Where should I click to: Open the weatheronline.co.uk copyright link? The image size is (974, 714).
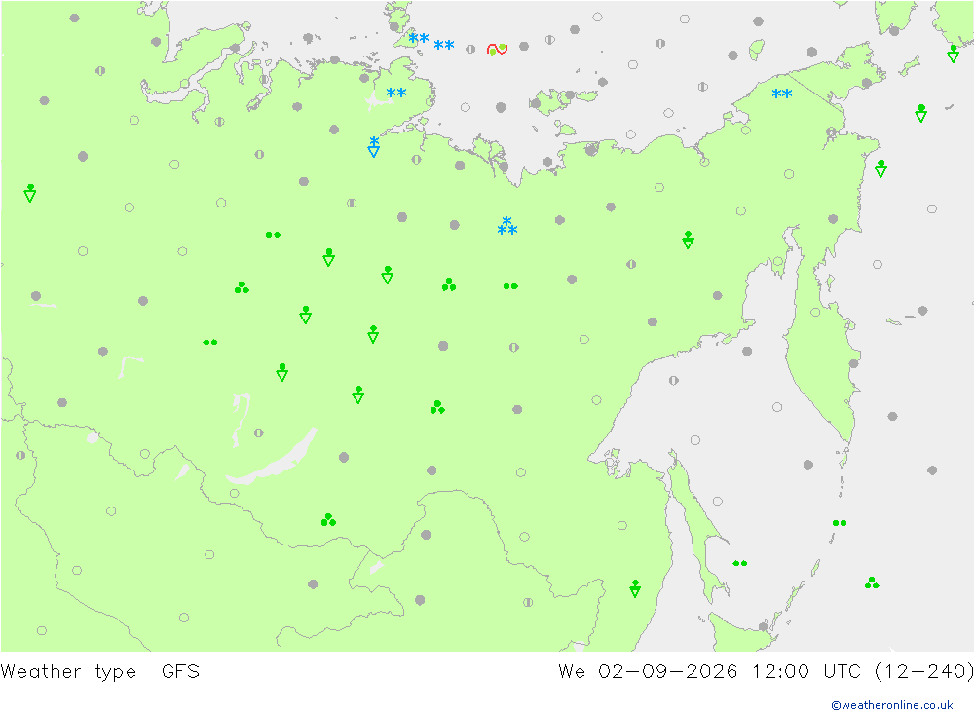coord(891,705)
